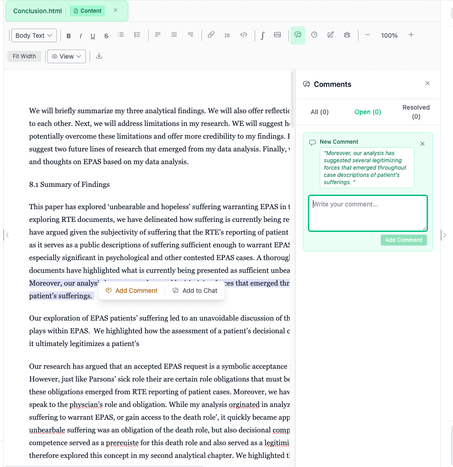
Task: Dismiss the New Comment card
Action: pyautogui.click(x=423, y=144)
